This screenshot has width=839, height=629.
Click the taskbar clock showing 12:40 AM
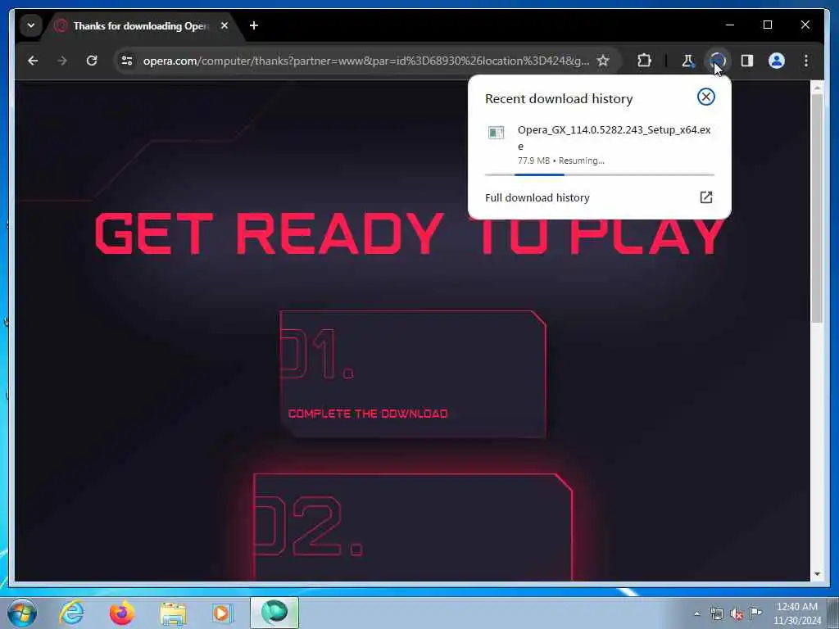click(796, 613)
